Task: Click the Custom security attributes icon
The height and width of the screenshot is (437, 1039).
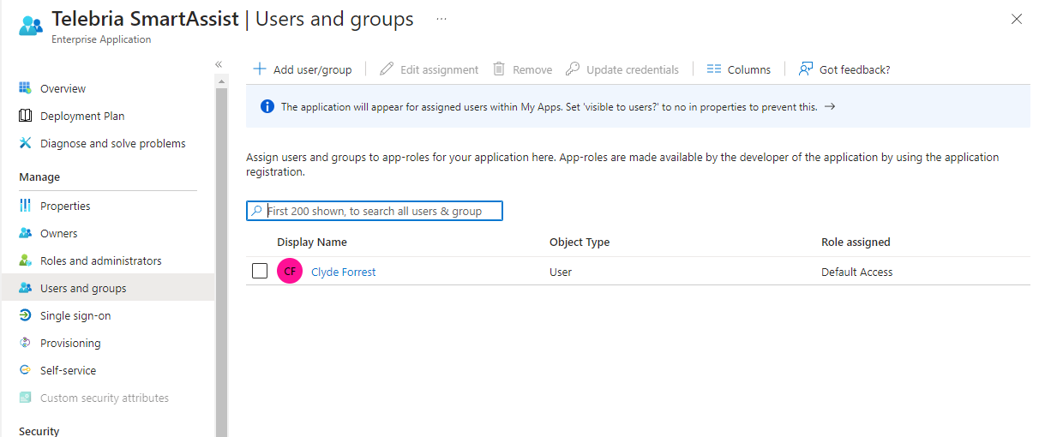Action: pos(25,398)
